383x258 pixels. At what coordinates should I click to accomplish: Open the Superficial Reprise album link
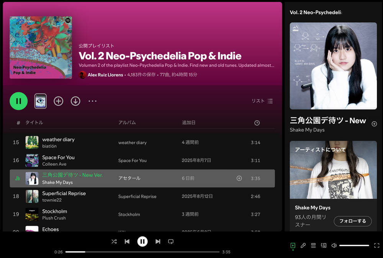(x=137, y=196)
